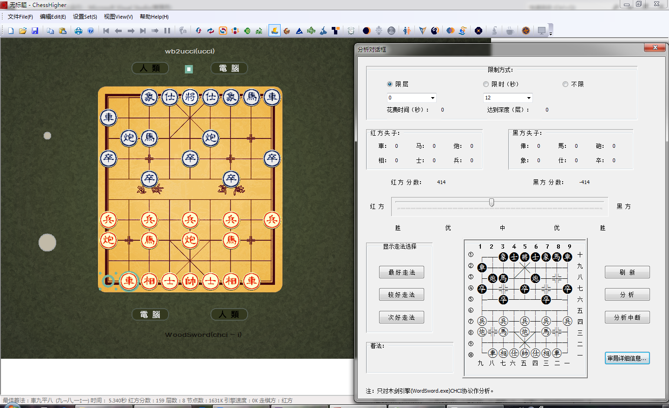The height and width of the screenshot is (408, 669).
Task: Click the red/black advantage slider thumb
Action: [x=492, y=203]
